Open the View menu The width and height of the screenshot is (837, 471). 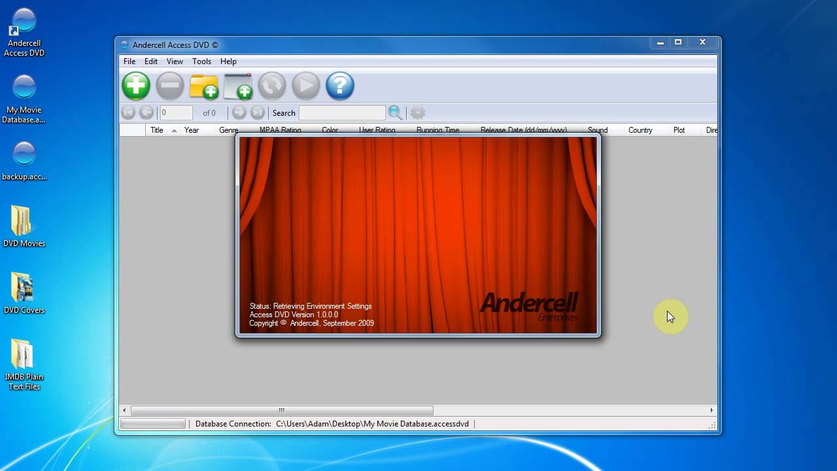coord(175,61)
